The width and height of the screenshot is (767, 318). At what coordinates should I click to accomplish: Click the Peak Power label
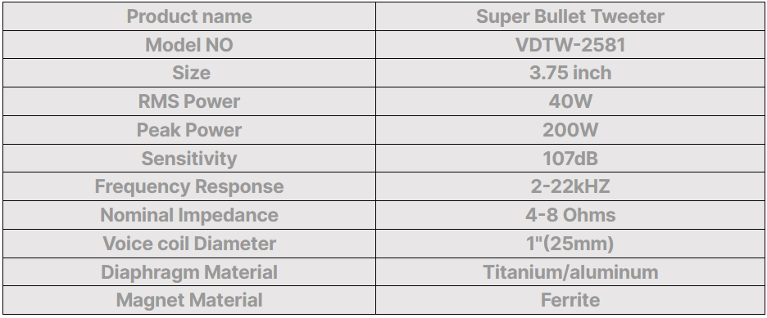coord(189,130)
